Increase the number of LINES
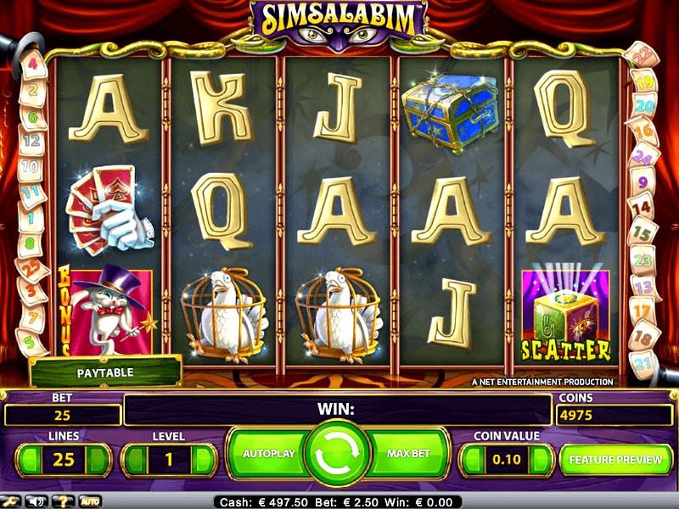The image size is (679, 509). tap(97, 460)
